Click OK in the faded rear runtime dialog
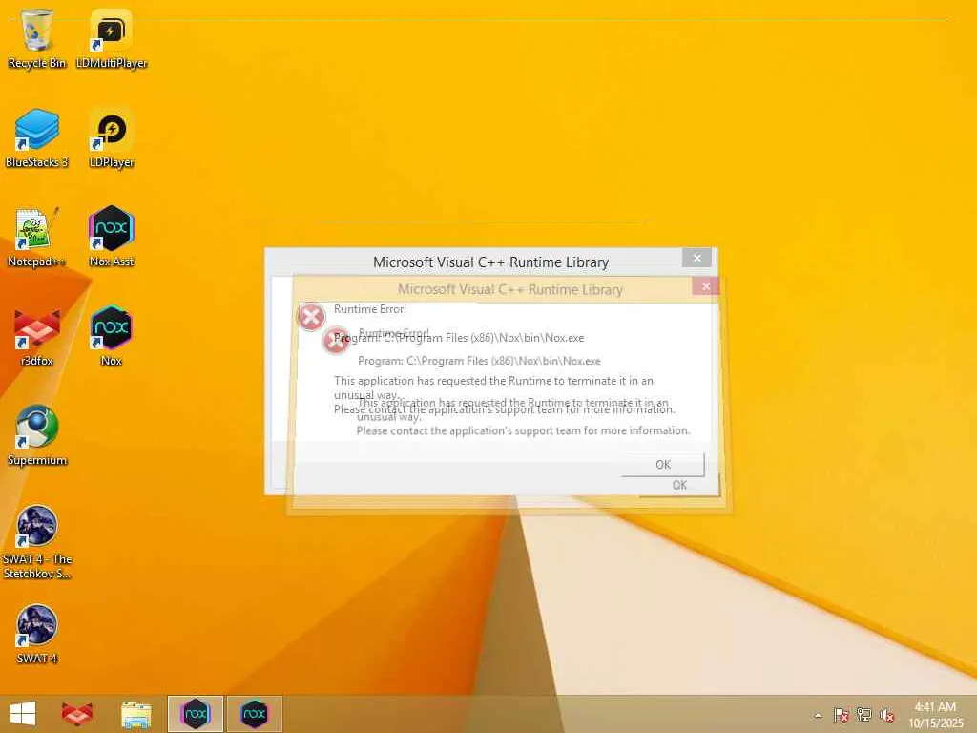Image resolution: width=977 pixels, height=733 pixels. (679, 485)
